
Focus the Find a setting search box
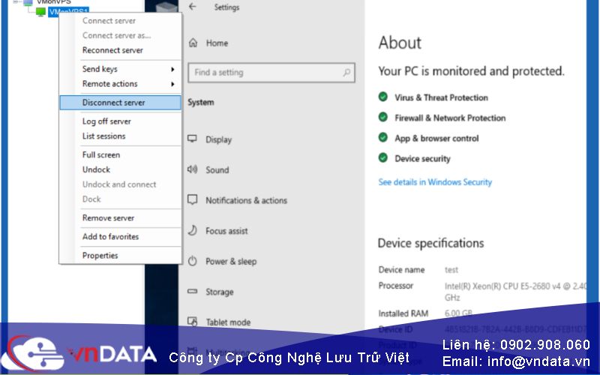coord(271,72)
